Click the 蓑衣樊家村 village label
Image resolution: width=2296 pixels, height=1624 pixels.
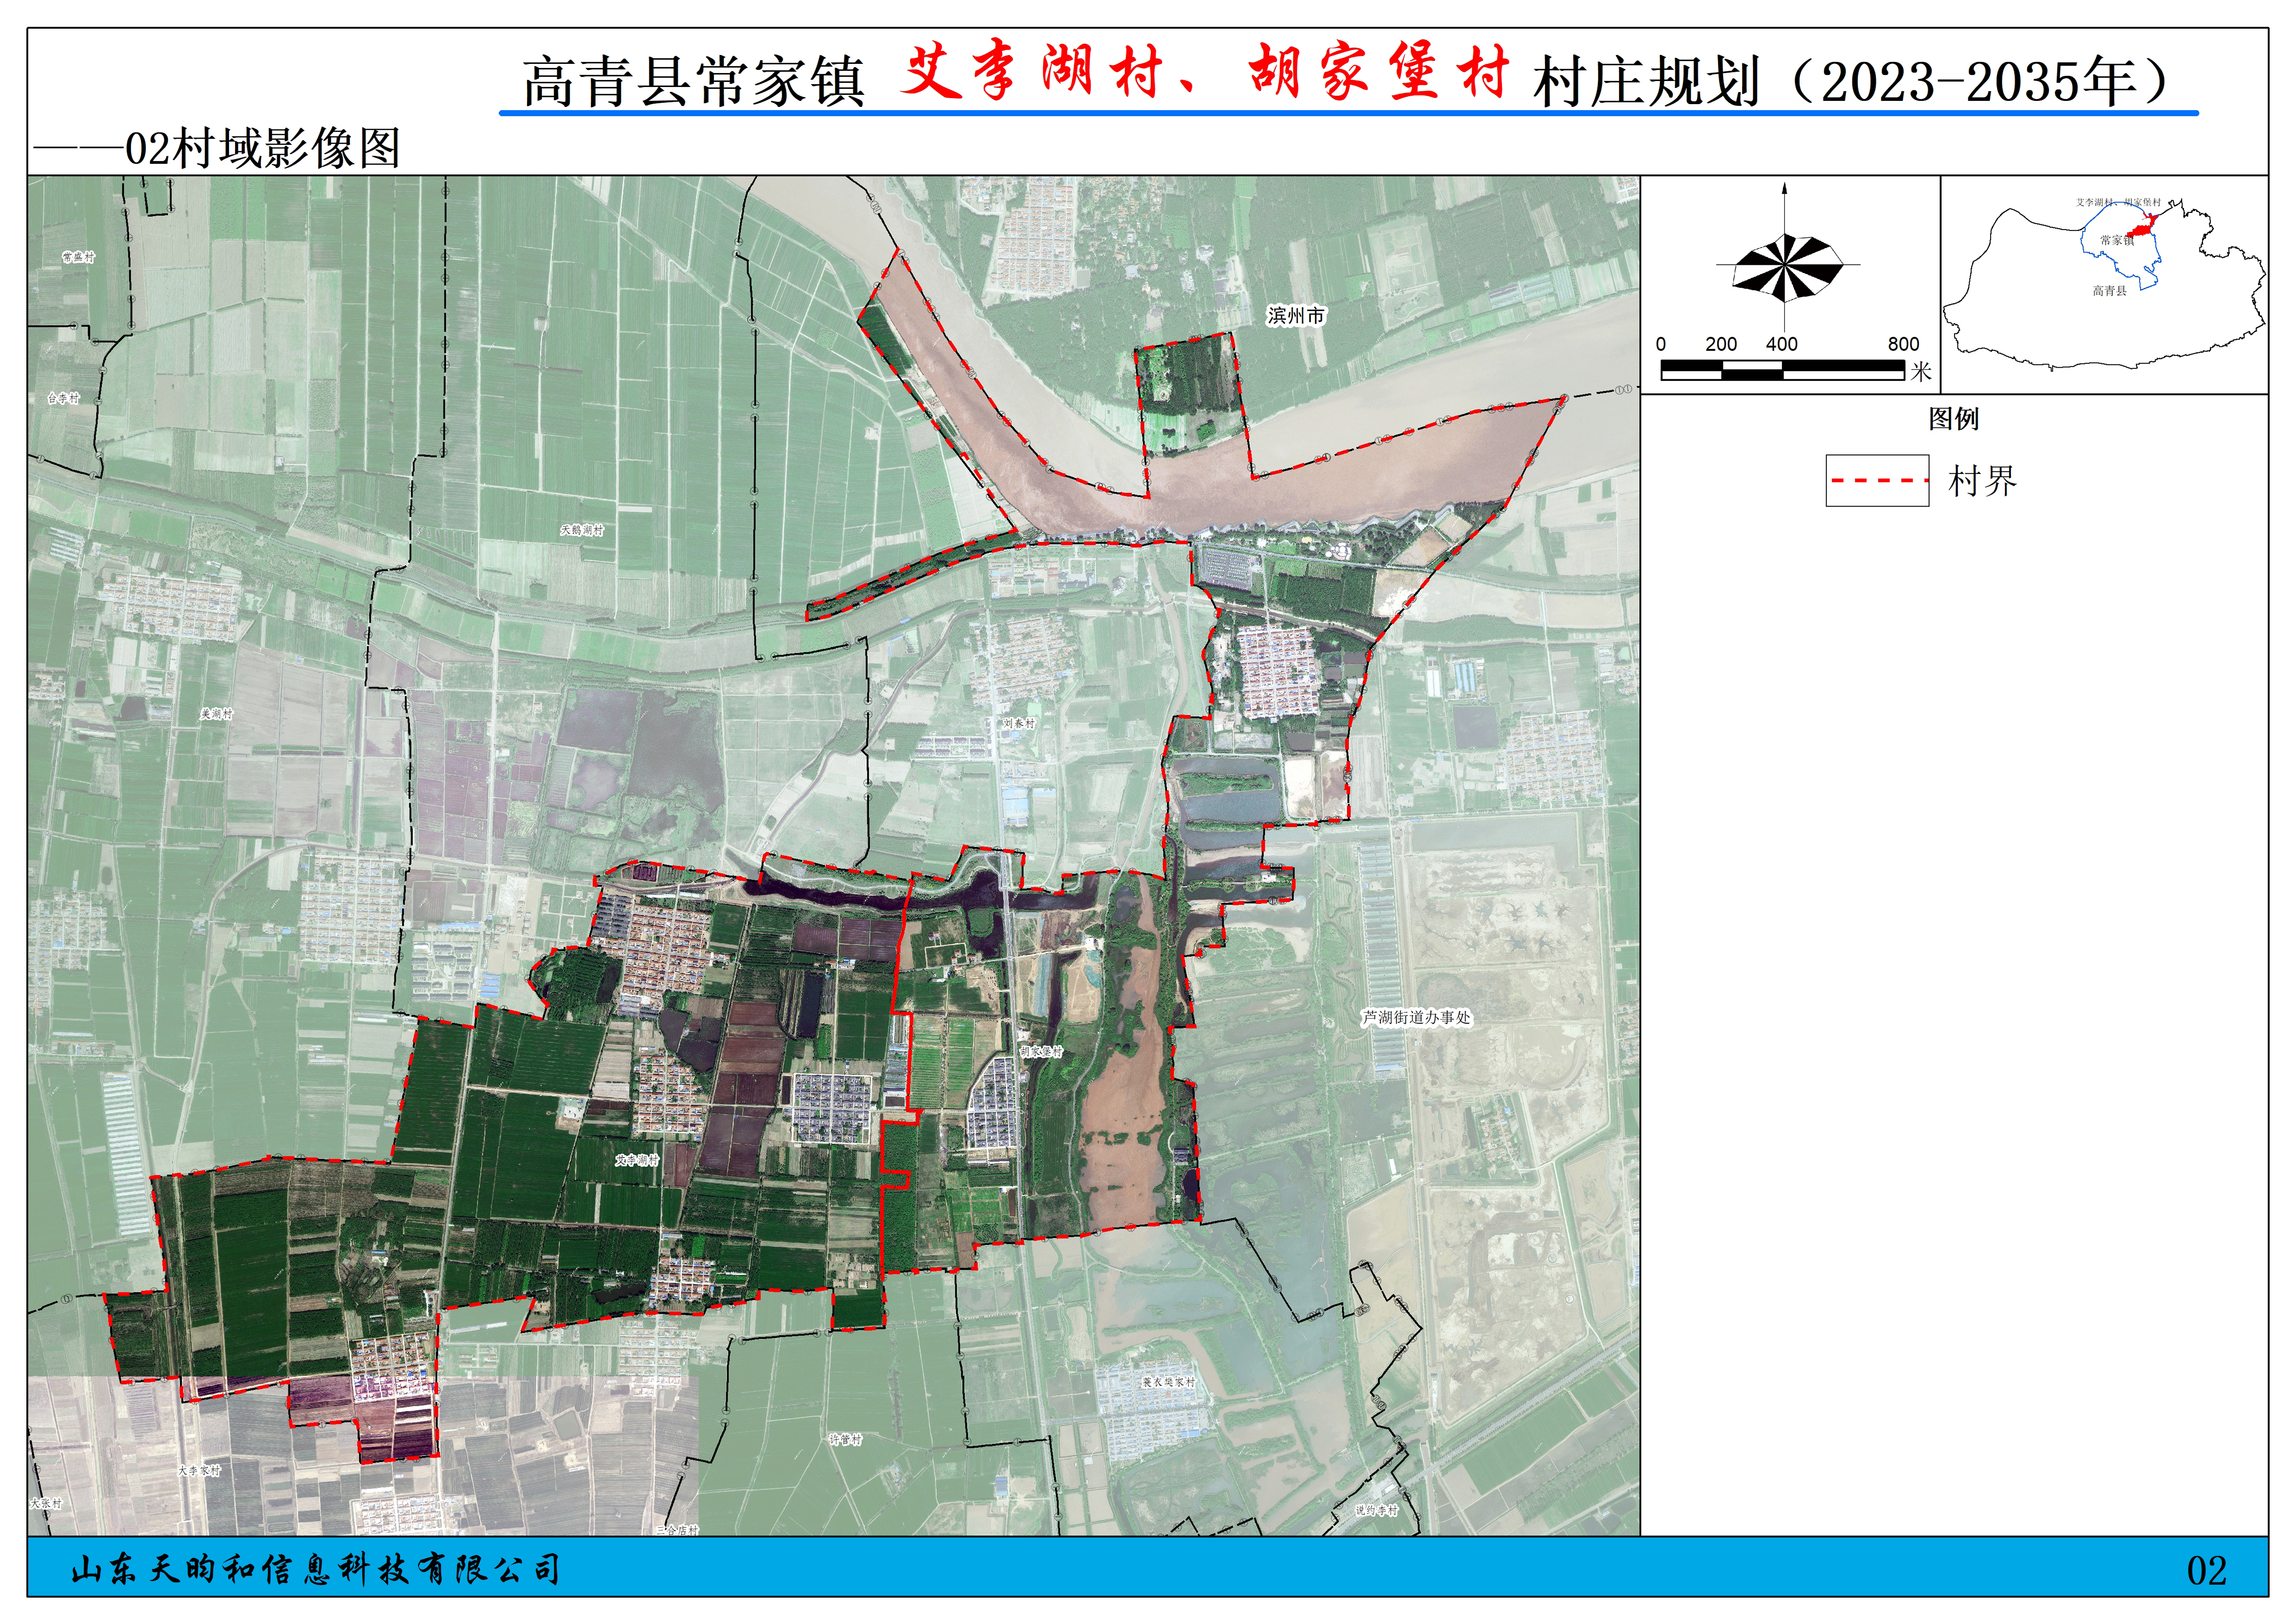[x=1168, y=1382]
